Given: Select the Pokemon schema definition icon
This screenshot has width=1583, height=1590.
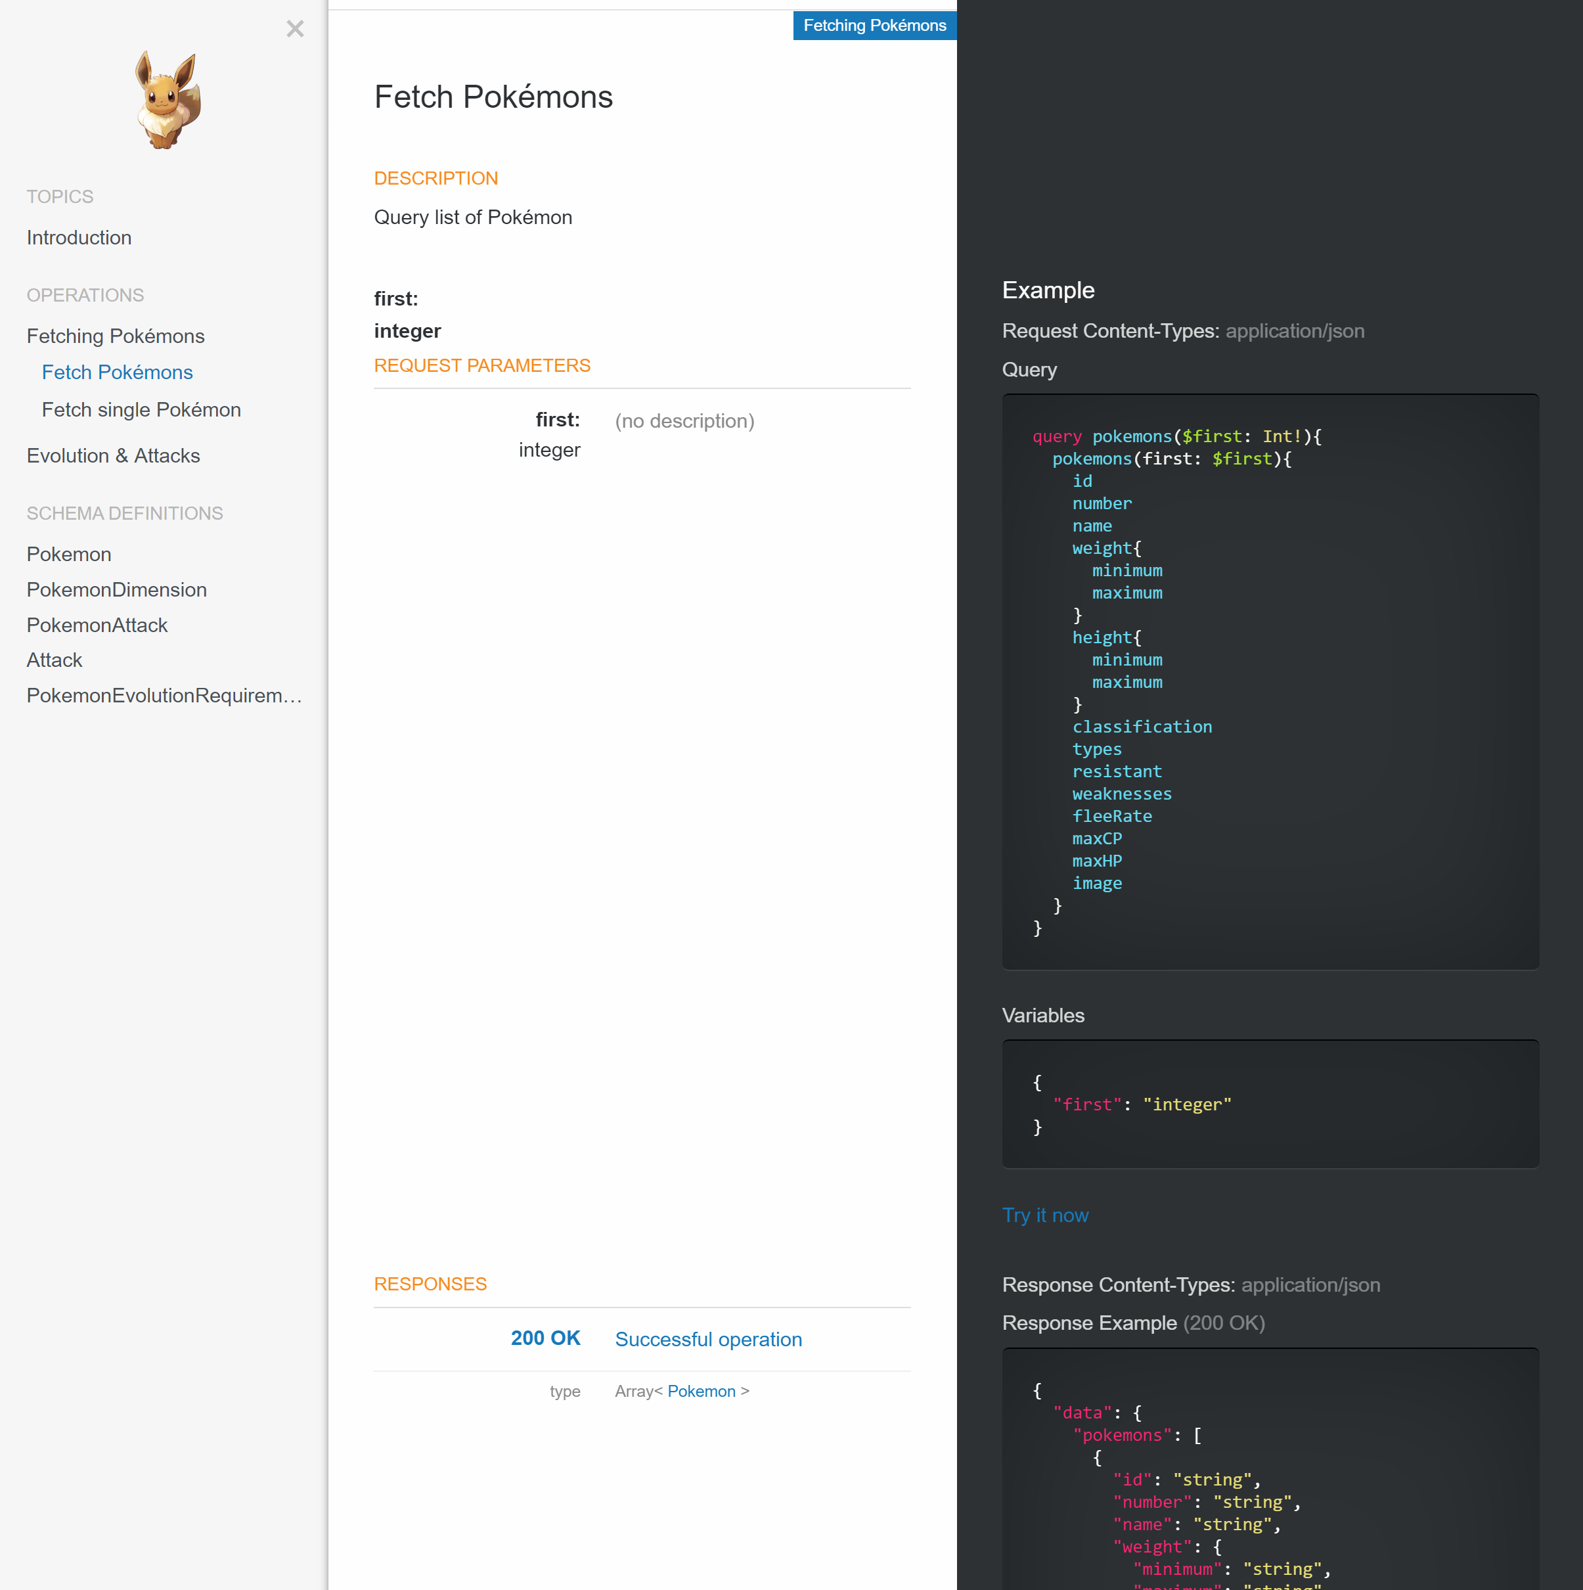Looking at the screenshot, I should 70,554.
